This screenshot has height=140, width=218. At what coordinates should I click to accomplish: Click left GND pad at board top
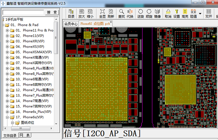point(71,29)
